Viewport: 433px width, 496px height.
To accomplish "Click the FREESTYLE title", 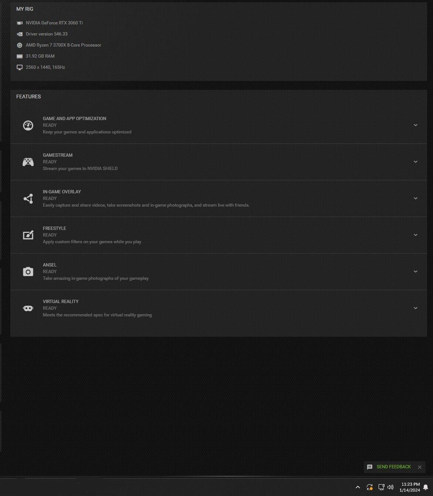I will point(54,228).
